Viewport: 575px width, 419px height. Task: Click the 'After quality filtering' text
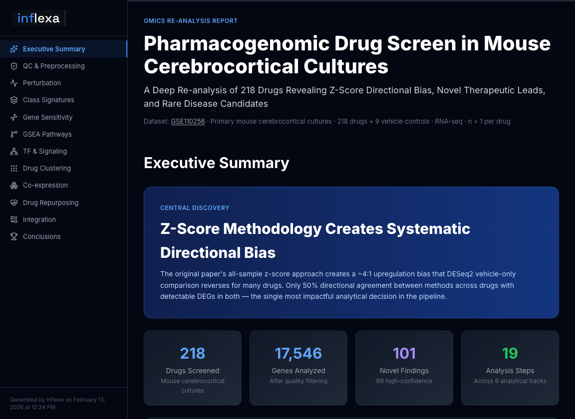click(x=298, y=381)
